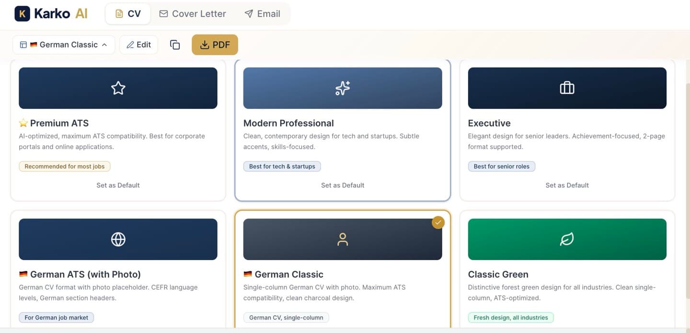Click the pencil icon on the Edit button
The width and height of the screenshot is (690, 333).
[130, 44]
